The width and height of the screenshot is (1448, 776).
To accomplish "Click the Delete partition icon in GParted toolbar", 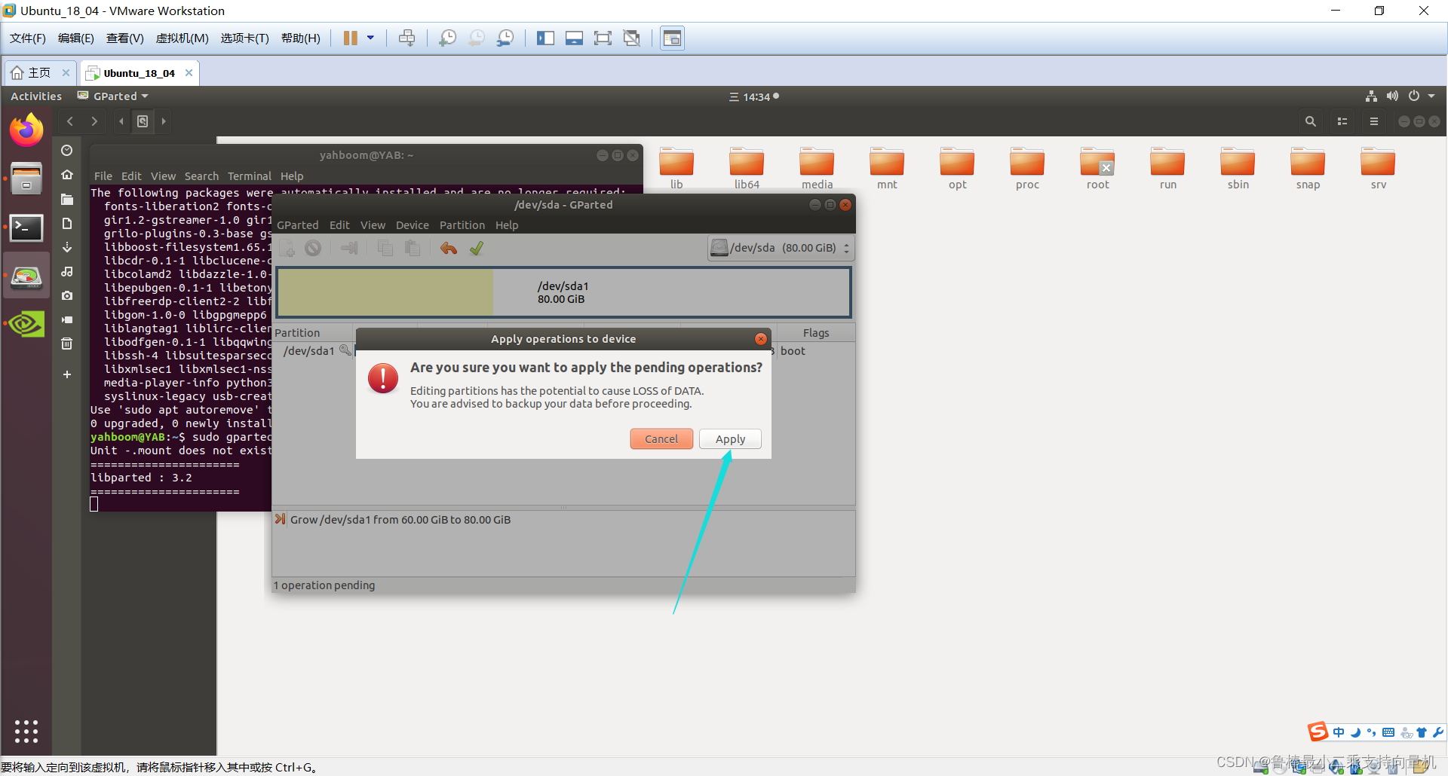I will (x=313, y=248).
